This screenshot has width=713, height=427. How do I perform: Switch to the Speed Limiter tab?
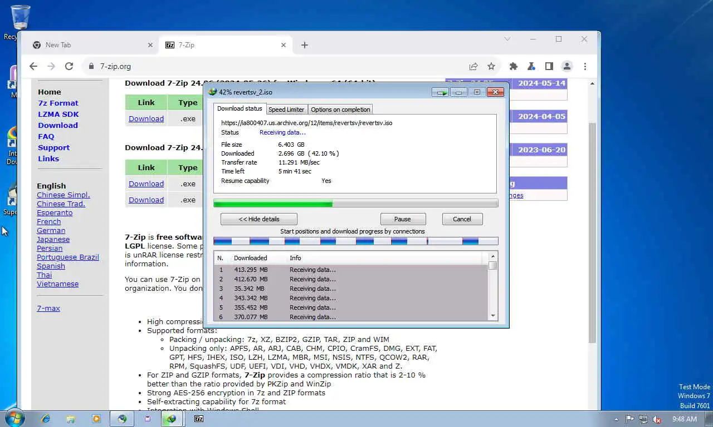tap(286, 110)
